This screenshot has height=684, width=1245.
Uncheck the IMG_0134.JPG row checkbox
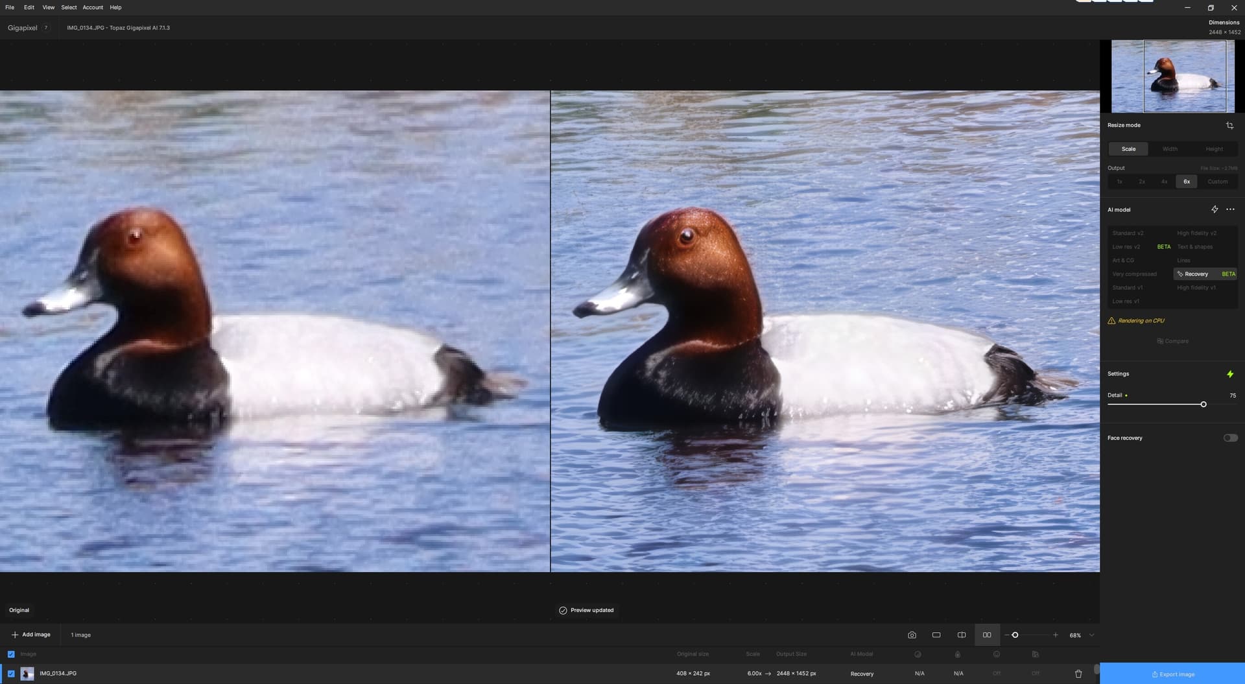click(x=11, y=674)
